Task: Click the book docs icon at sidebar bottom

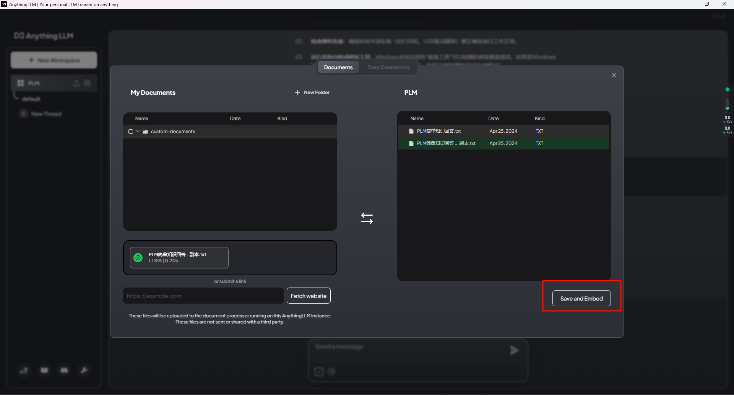Action: [x=44, y=370]
